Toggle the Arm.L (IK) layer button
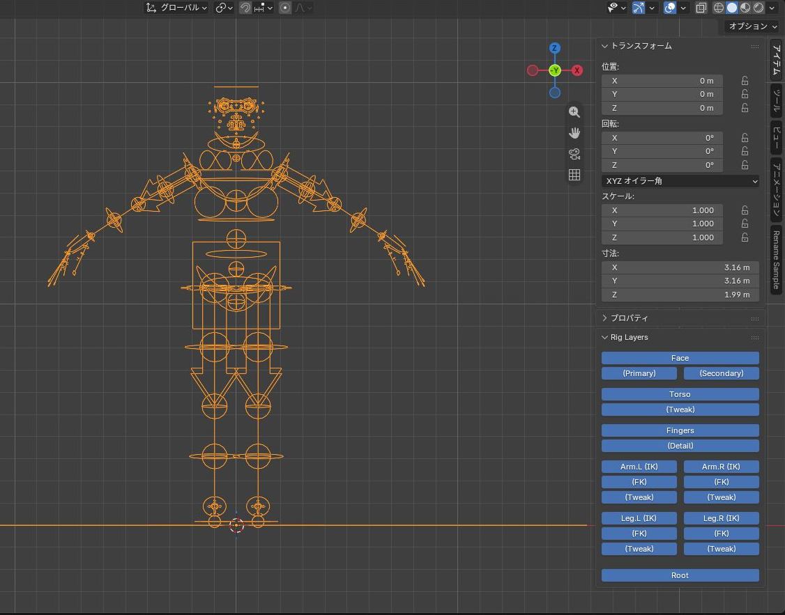Screen dimensions: 785x615 (x=639, y=467)
